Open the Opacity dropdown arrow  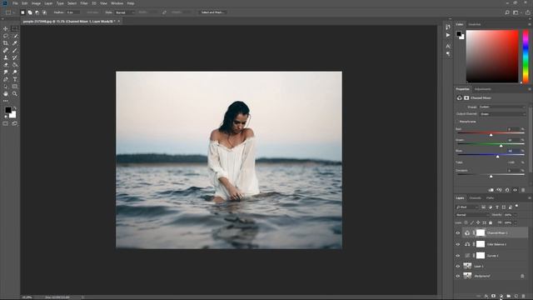point(515,215)
